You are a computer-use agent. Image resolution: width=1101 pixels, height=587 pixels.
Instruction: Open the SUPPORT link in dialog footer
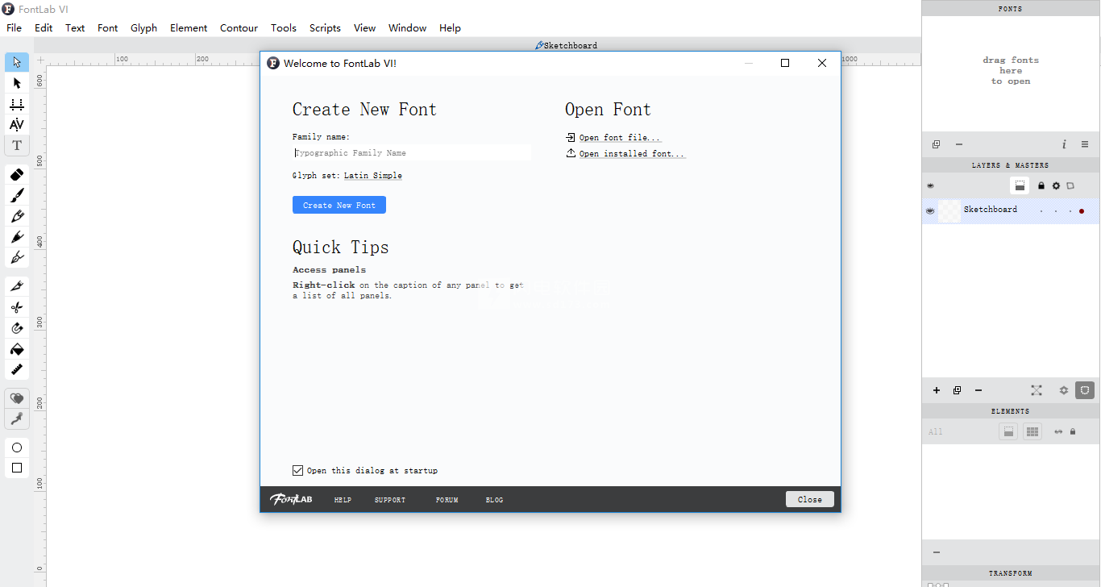[x=390, y=500]
